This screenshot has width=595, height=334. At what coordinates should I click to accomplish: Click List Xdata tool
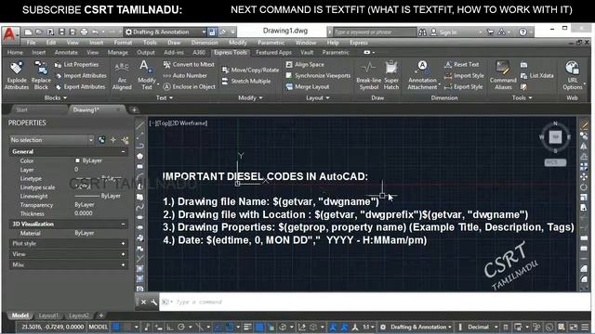point(537,76)
